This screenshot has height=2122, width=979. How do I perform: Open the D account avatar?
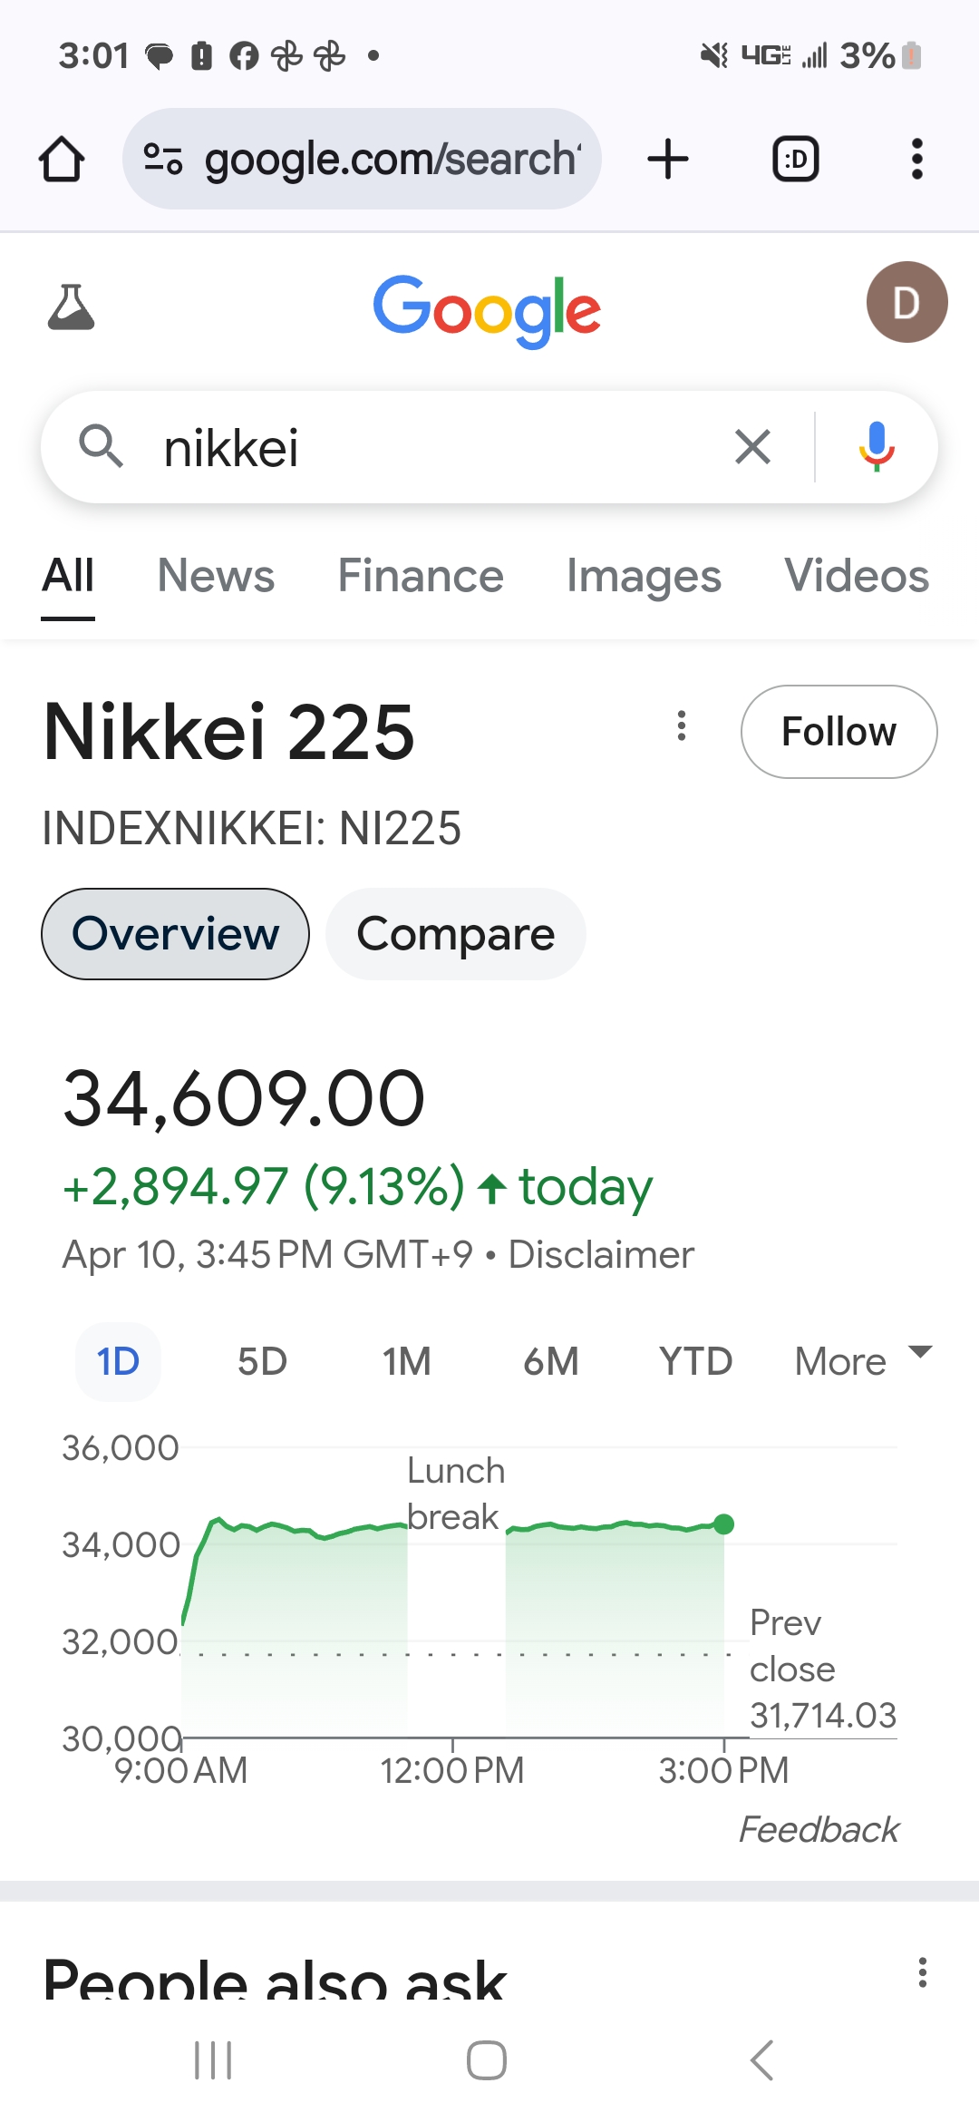[x=906, y=302]
